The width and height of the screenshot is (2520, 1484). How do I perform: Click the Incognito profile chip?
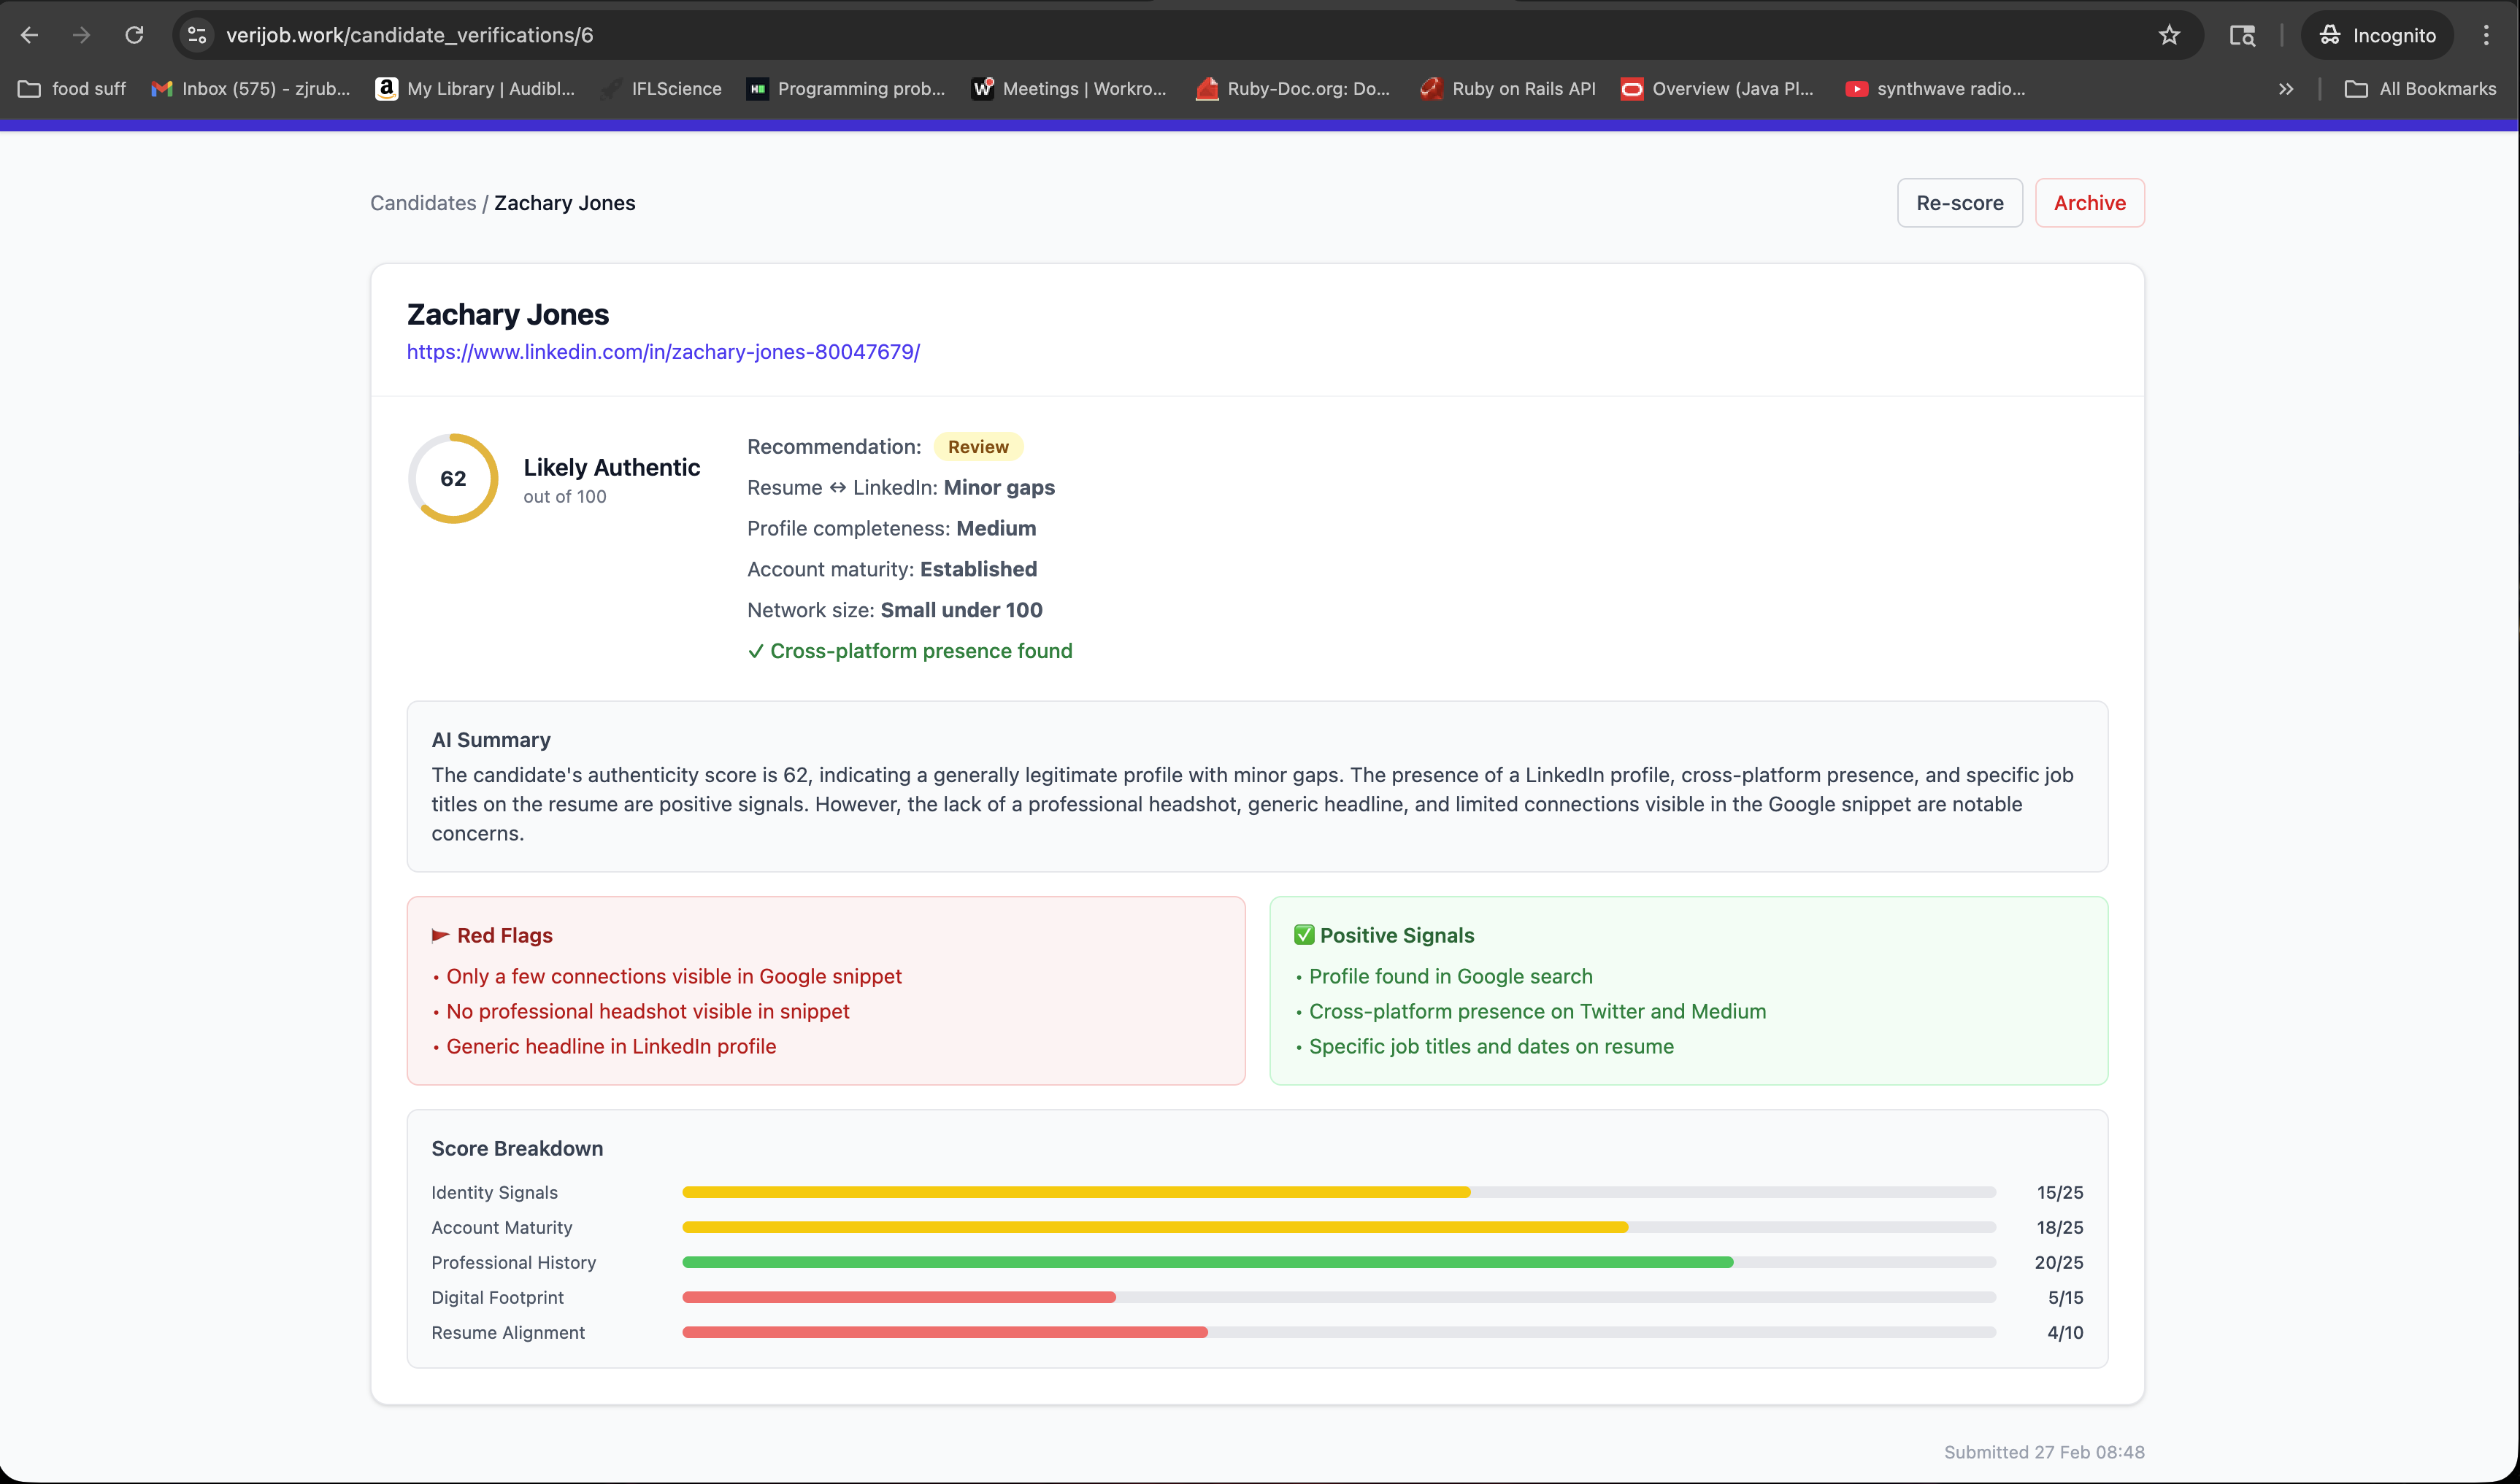(x=2377, y=35)
